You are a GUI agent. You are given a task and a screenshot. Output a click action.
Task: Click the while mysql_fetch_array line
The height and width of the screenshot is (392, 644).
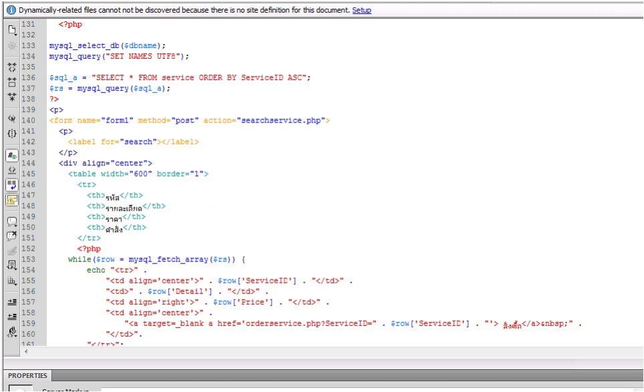point(156,259)
